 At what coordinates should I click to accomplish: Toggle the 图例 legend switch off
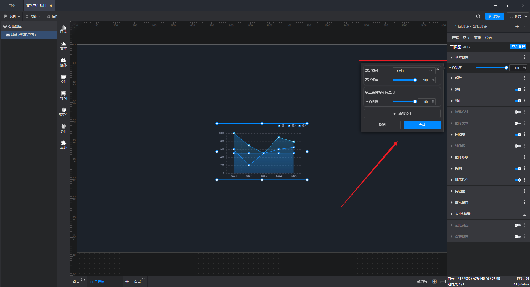tap(518, 169)
